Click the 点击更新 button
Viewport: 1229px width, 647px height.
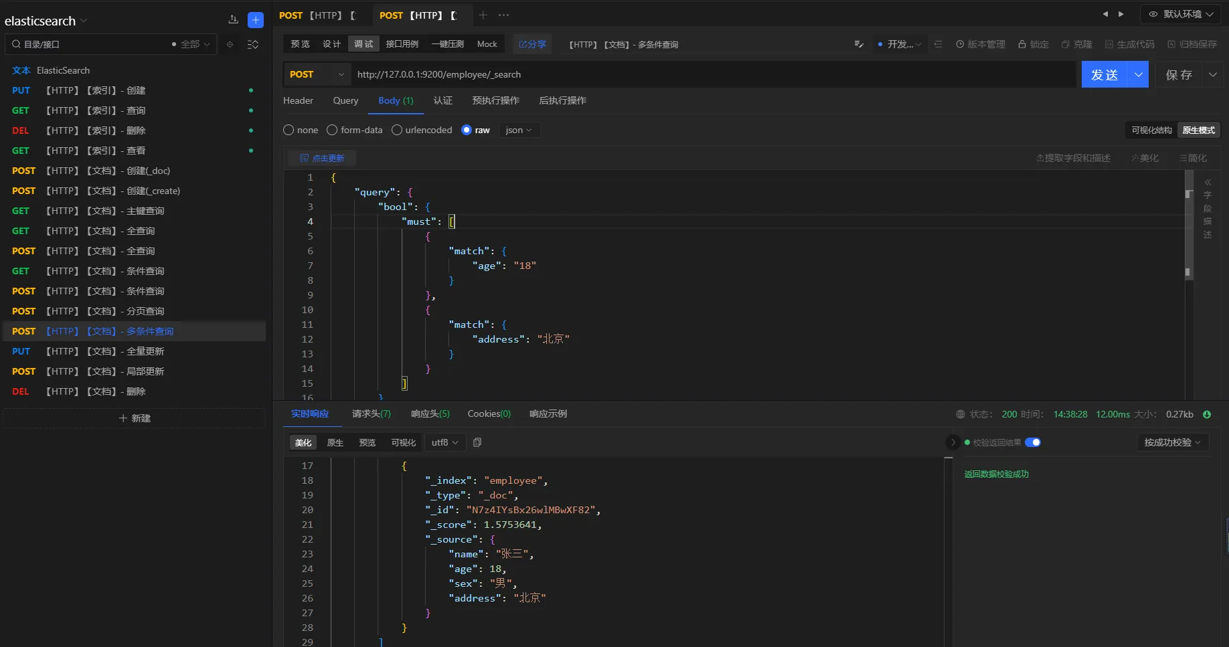point(322,158)
